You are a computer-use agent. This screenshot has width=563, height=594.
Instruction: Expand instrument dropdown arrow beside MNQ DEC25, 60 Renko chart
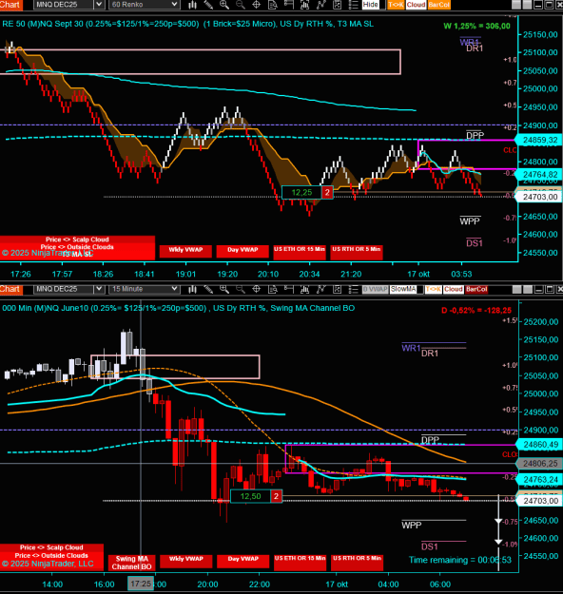coord(99,5)
